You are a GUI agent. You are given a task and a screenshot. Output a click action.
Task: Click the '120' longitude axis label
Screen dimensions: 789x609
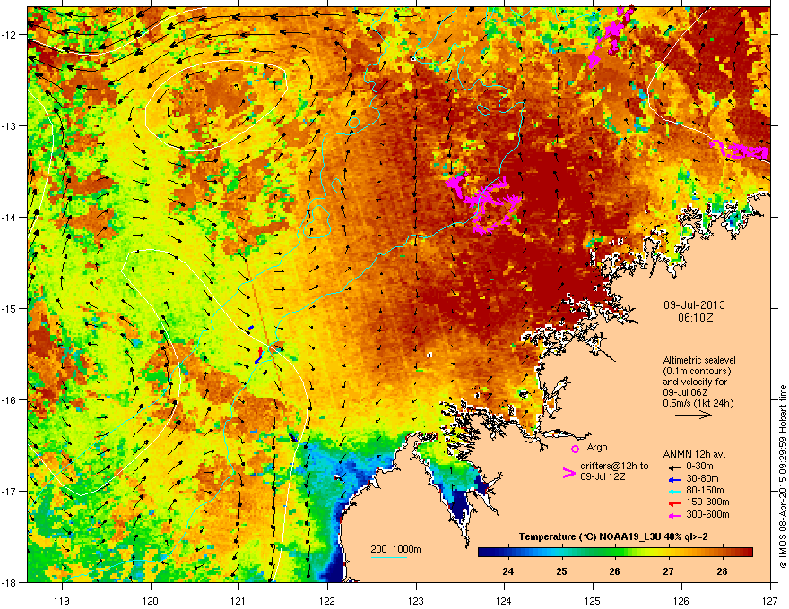tap(151, 600)
